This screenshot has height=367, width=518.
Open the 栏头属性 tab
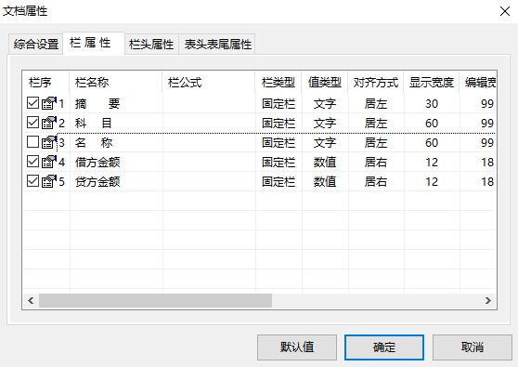(x=151, y=44)
